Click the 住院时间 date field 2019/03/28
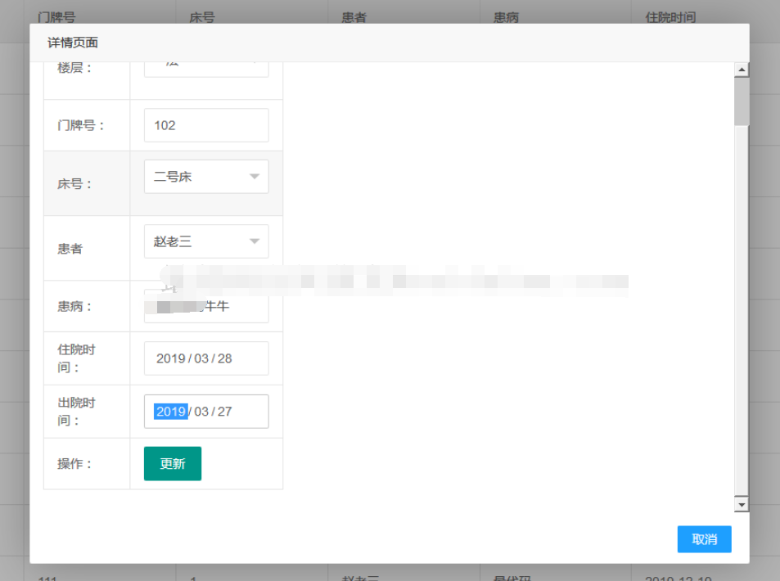The width and height of the screenshot is (780, 581). point(206,358)
